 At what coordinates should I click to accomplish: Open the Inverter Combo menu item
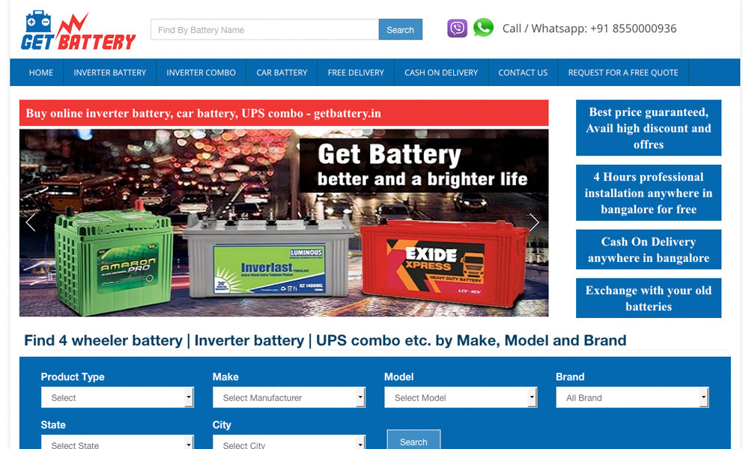tap(201, 73)
